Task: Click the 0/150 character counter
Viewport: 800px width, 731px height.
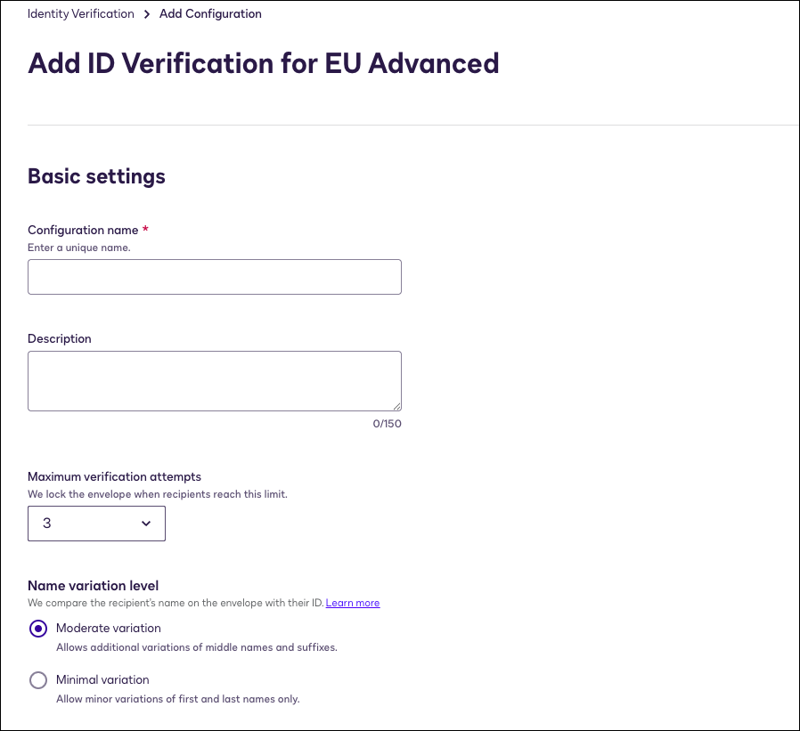Action: click(387, 424)
